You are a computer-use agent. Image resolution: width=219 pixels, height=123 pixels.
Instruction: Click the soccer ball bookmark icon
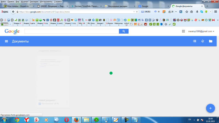[x=51, y=20]
